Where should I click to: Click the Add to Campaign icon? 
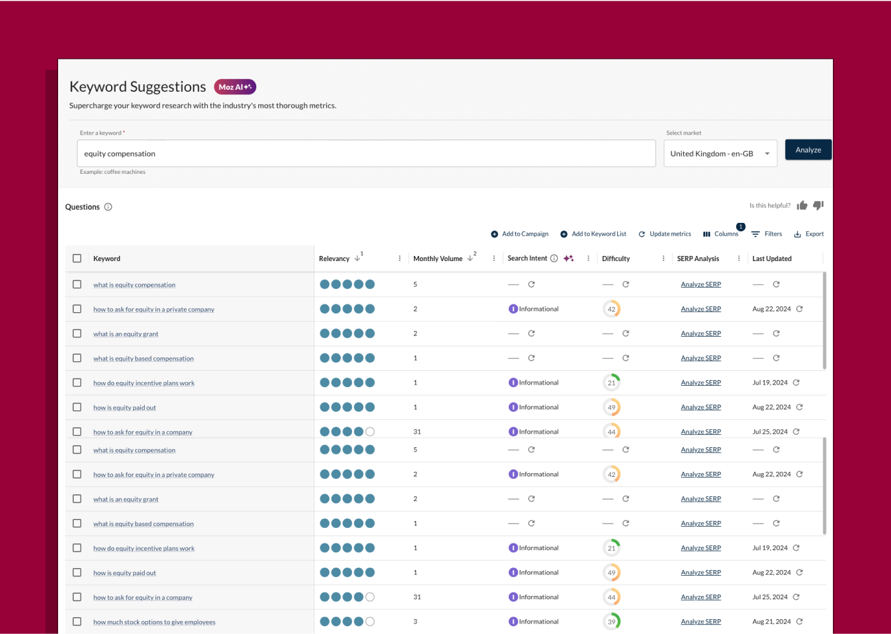493,233
